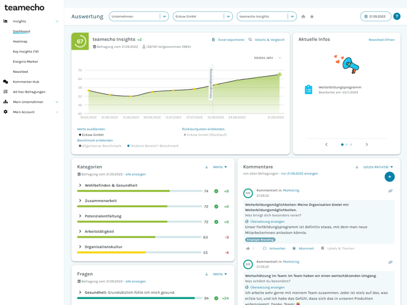Viewport: 407px width, 305px height.
Task: Copy link of second Marketing comment
Action: (x=390, y=262)
